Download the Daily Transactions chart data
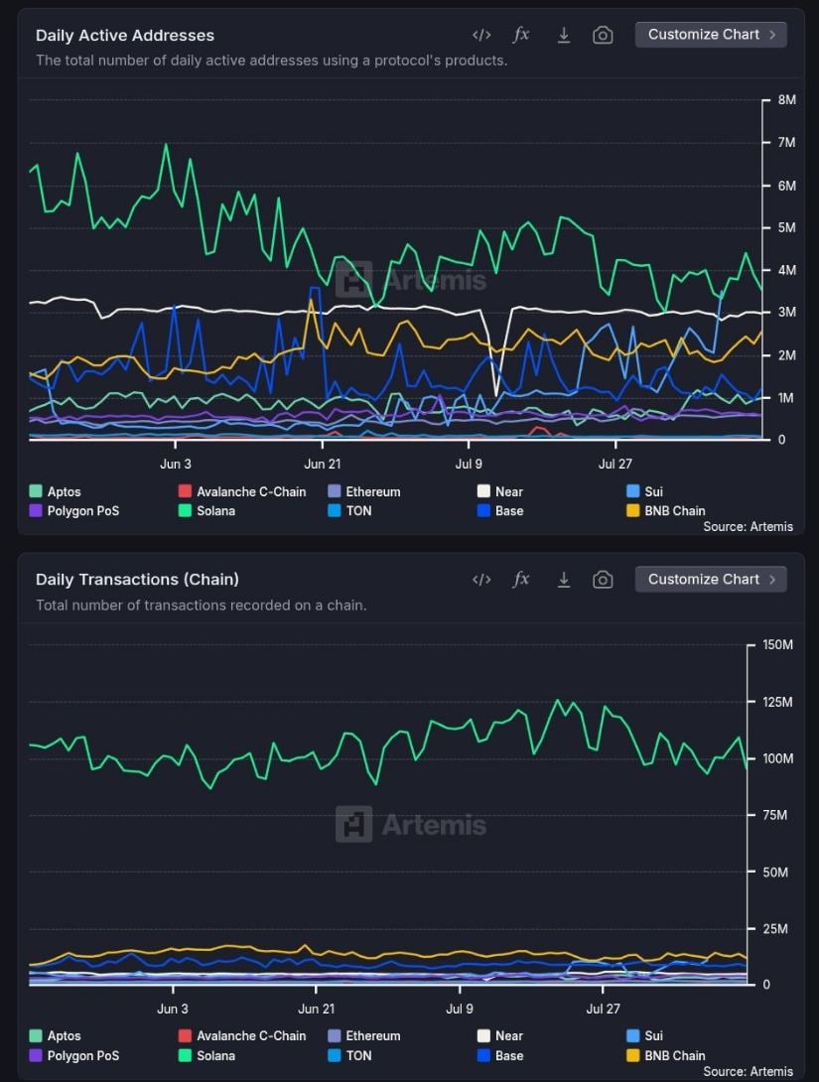This screenshot has width=819, height=1082. click(564, 579)
